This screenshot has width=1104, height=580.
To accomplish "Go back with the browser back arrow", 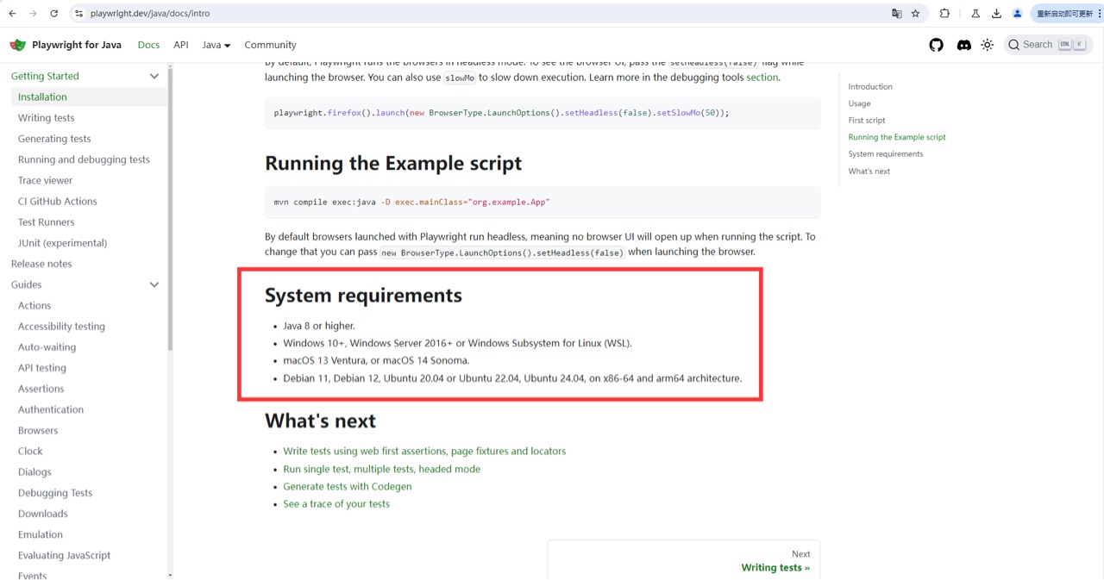I will (12, 14).
